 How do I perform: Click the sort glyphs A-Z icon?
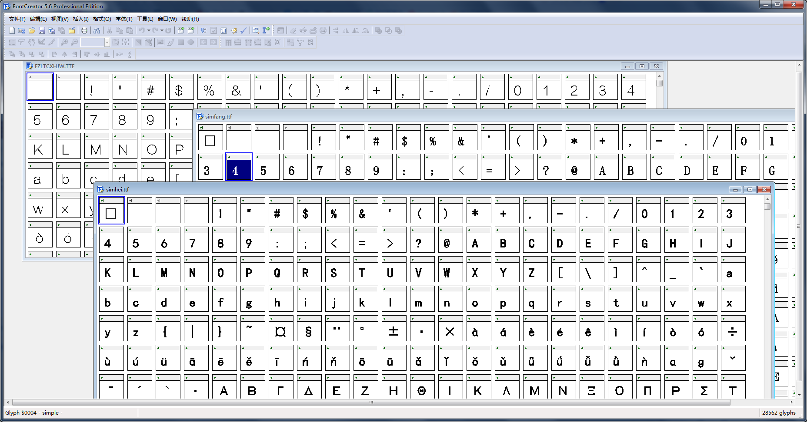(x=203, y=30)
